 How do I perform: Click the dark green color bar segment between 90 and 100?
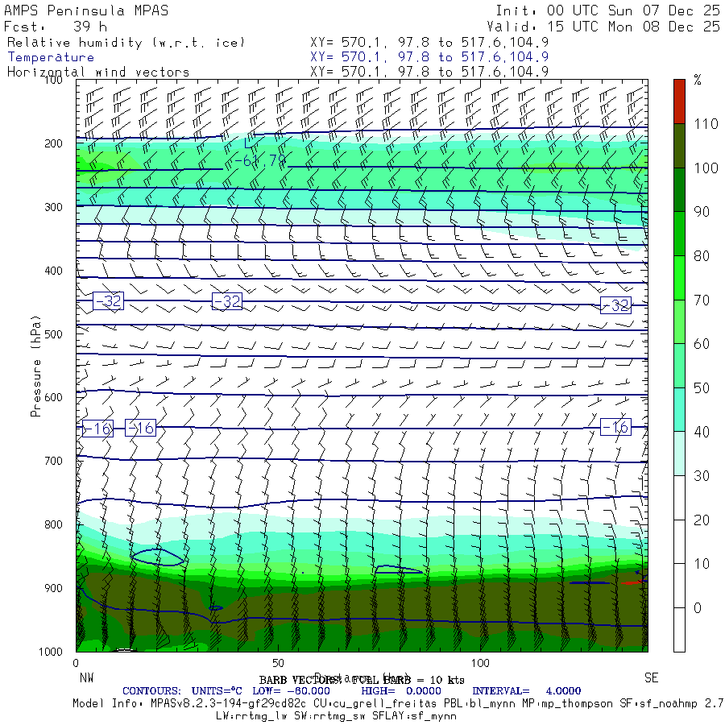(679, 189)
